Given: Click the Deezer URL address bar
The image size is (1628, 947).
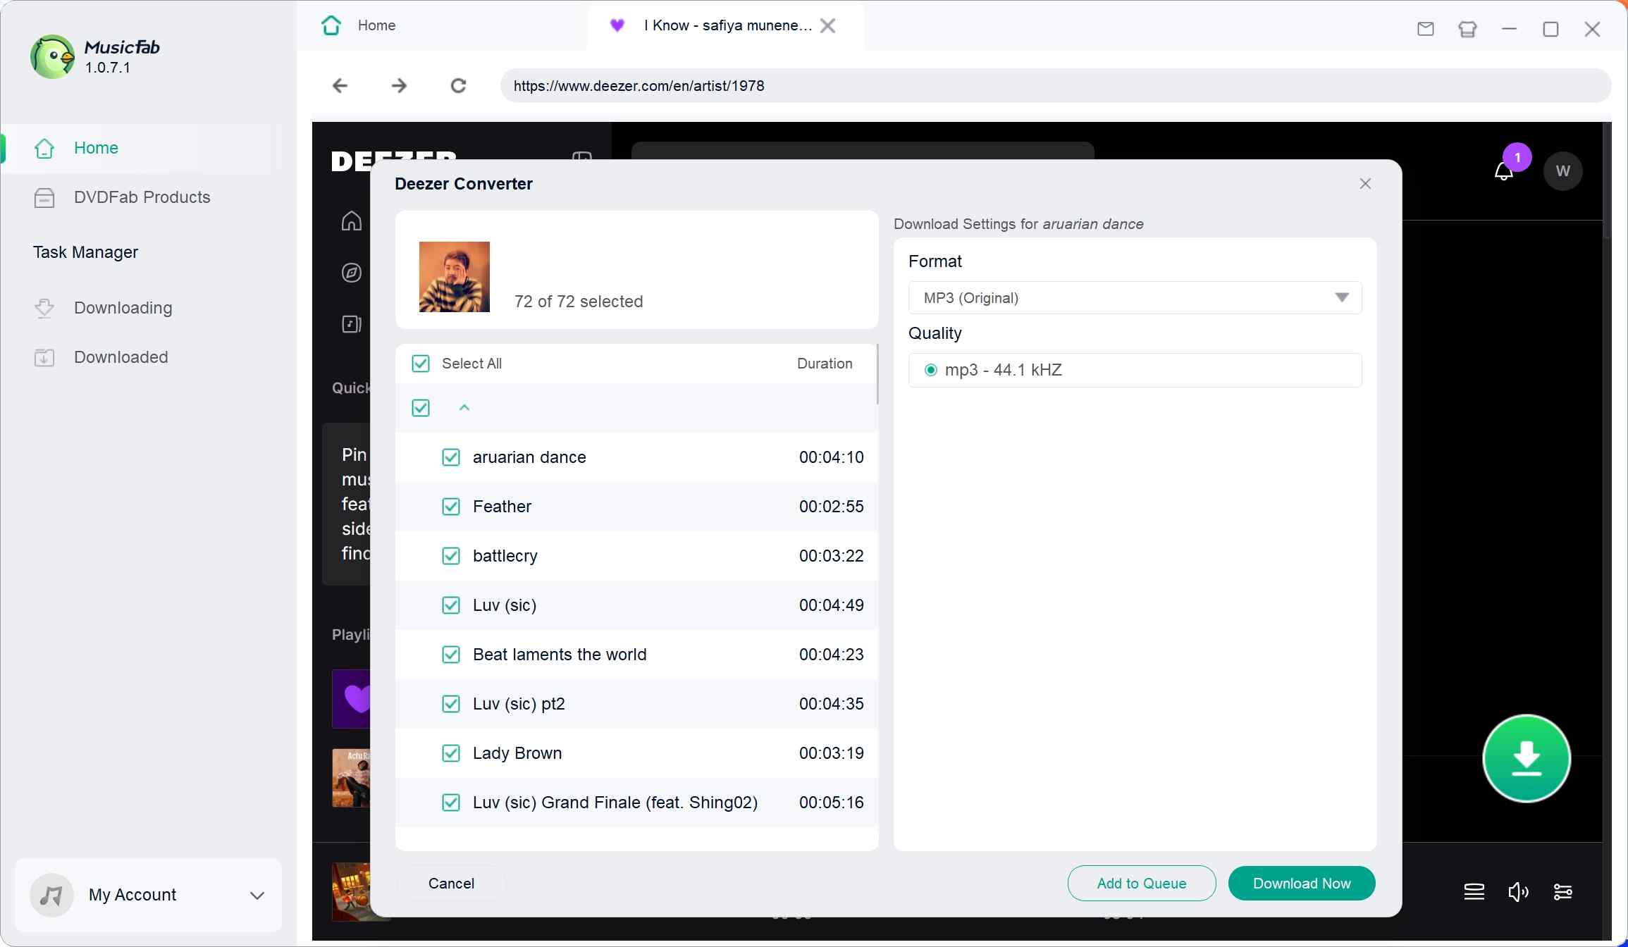Looking at the screenshot, I should coord(1056,86).
